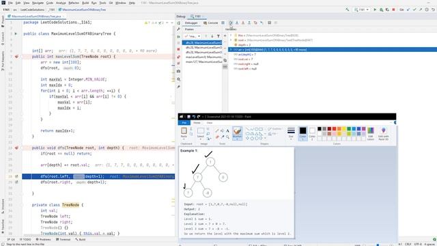Click the 'root.val = 7' variable row
The width and height of the screenshot is (437, 246).
pyautogui.click(x=333, y=59)
